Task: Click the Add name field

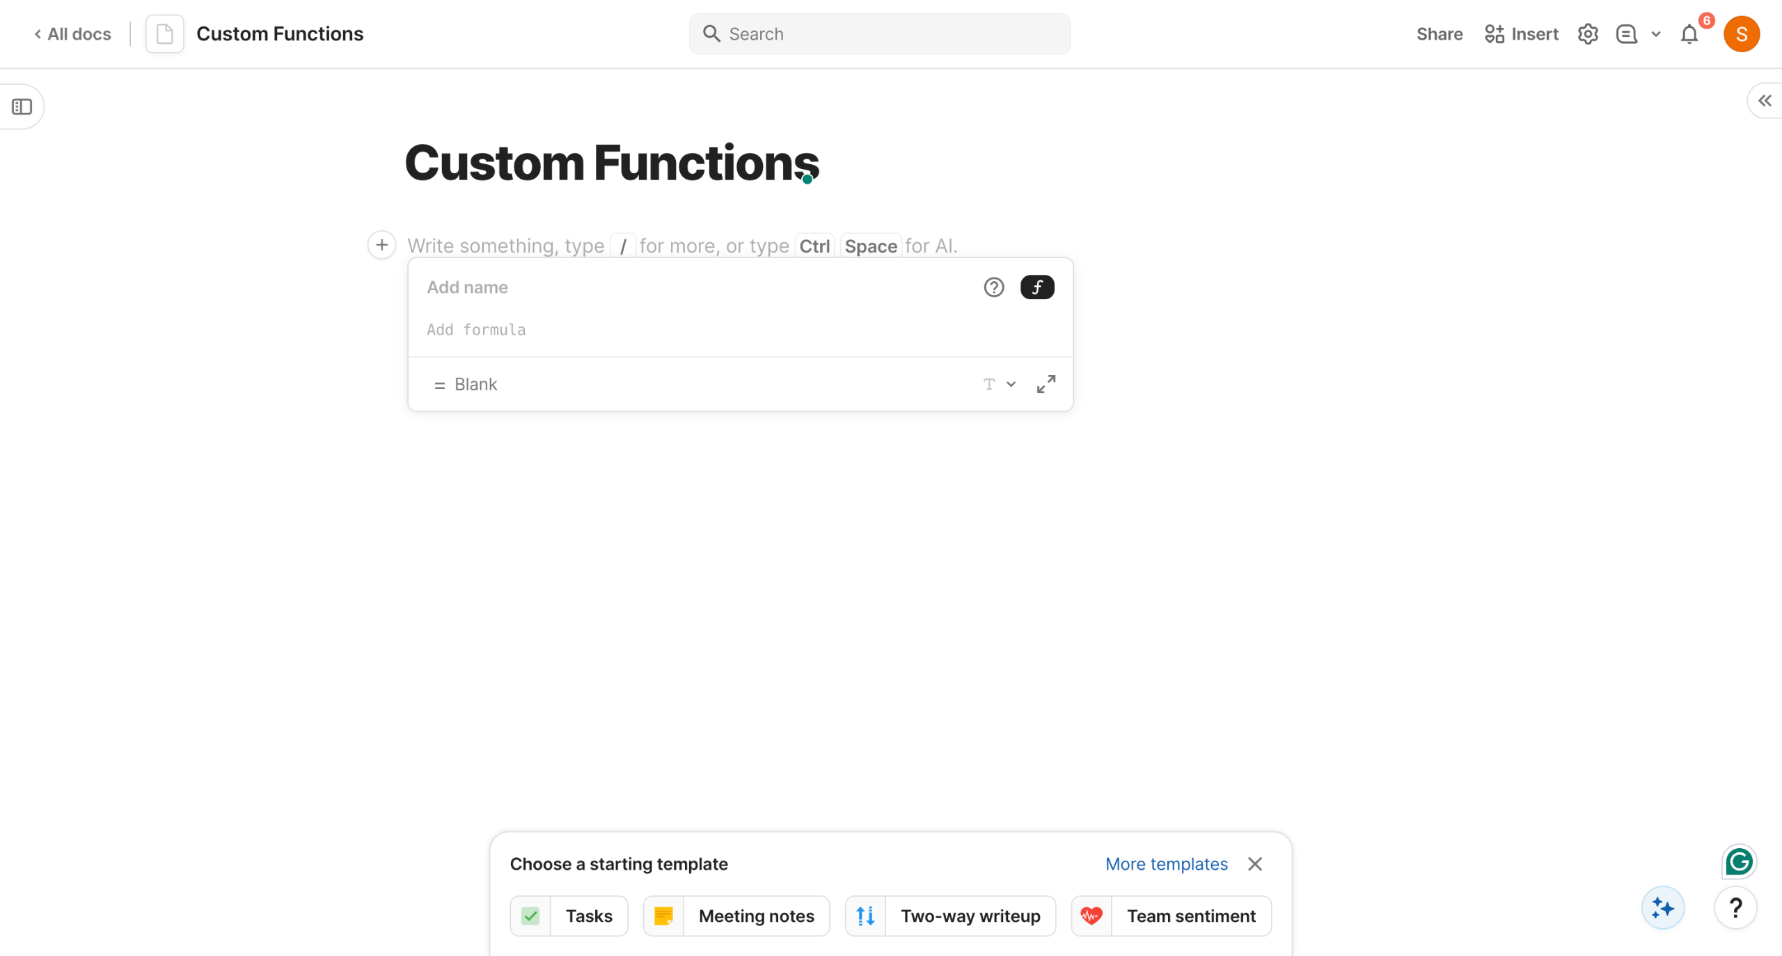Action: coord(696,287)
